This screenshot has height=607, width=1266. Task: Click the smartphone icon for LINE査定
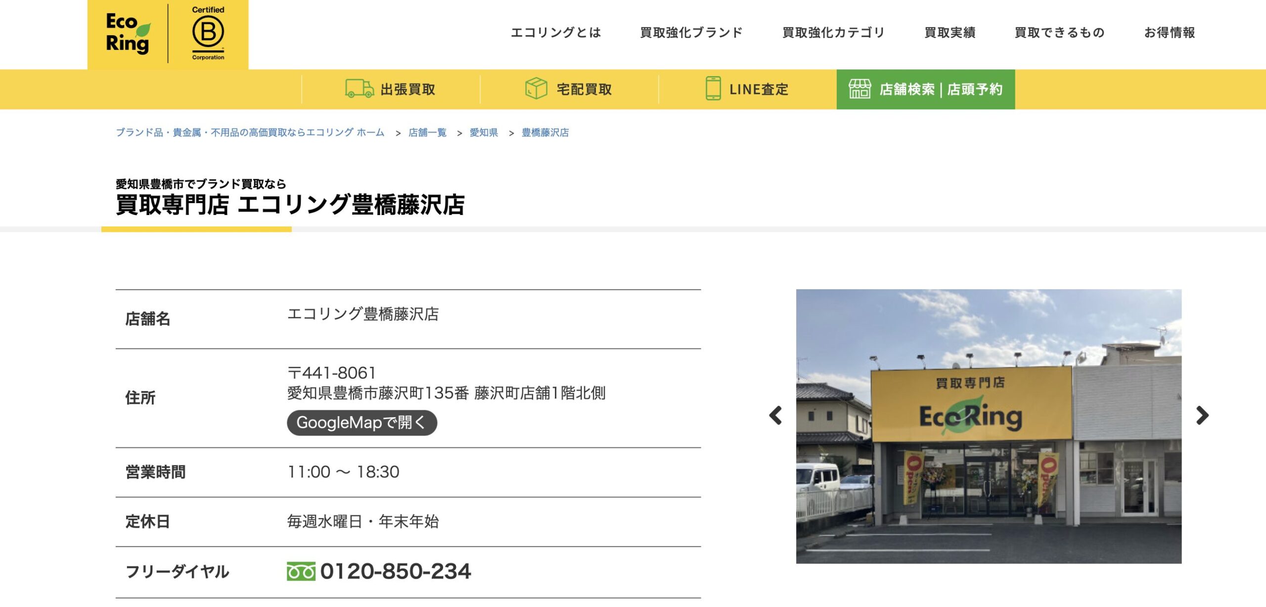pos(713,88)
